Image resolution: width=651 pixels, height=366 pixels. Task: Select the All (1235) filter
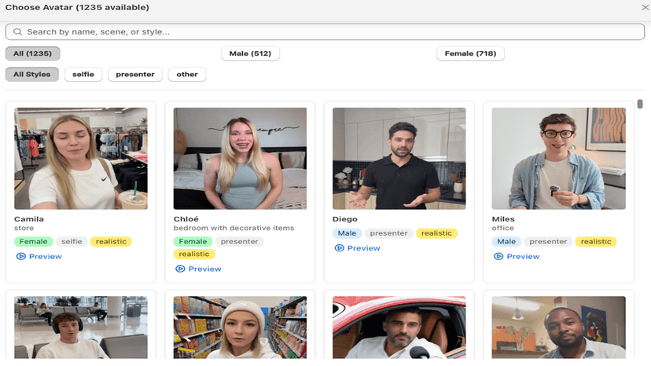point(32,53)
